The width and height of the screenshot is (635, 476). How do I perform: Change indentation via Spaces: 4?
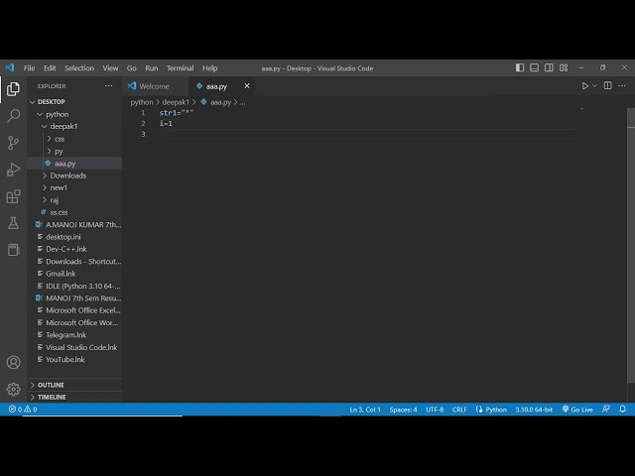(x=403, y=410)
